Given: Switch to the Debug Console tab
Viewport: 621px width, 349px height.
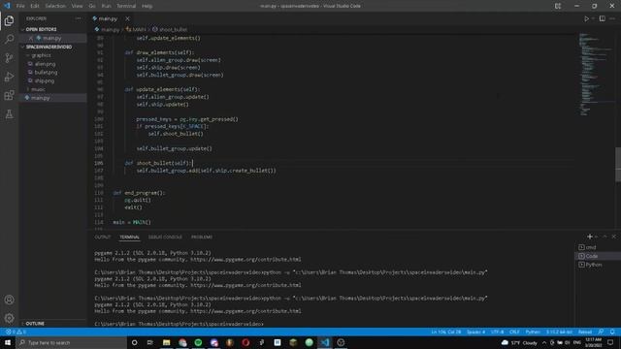Looking at the screenshot, I should point(165,237).
